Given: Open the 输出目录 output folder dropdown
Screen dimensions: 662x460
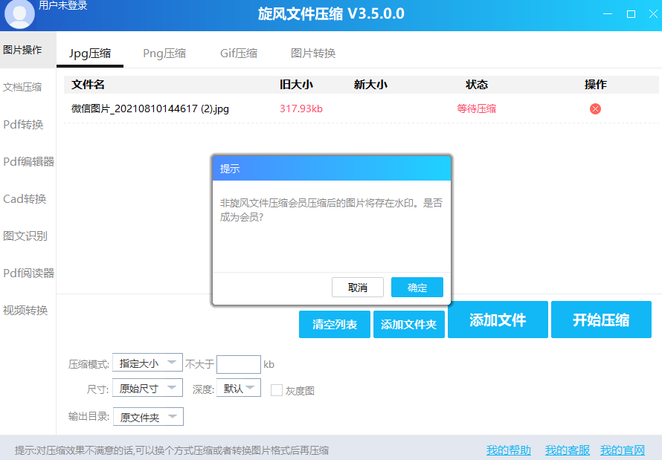Looking at the screenshot, I should [x=147, y=418].
